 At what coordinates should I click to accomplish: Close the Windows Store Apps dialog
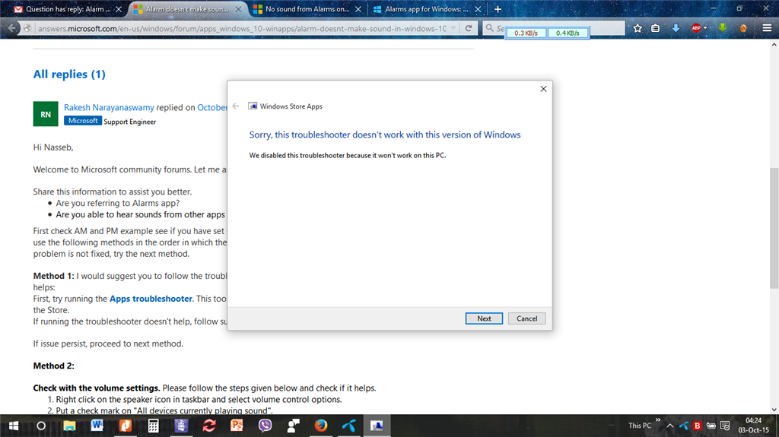pos(543,89)
